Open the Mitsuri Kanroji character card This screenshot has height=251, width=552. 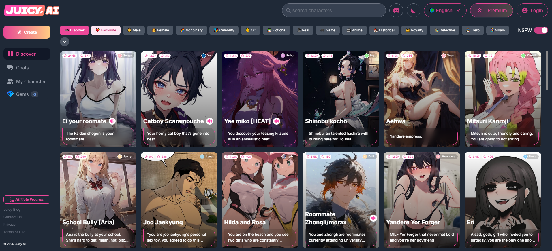click(x=503, y=99)
